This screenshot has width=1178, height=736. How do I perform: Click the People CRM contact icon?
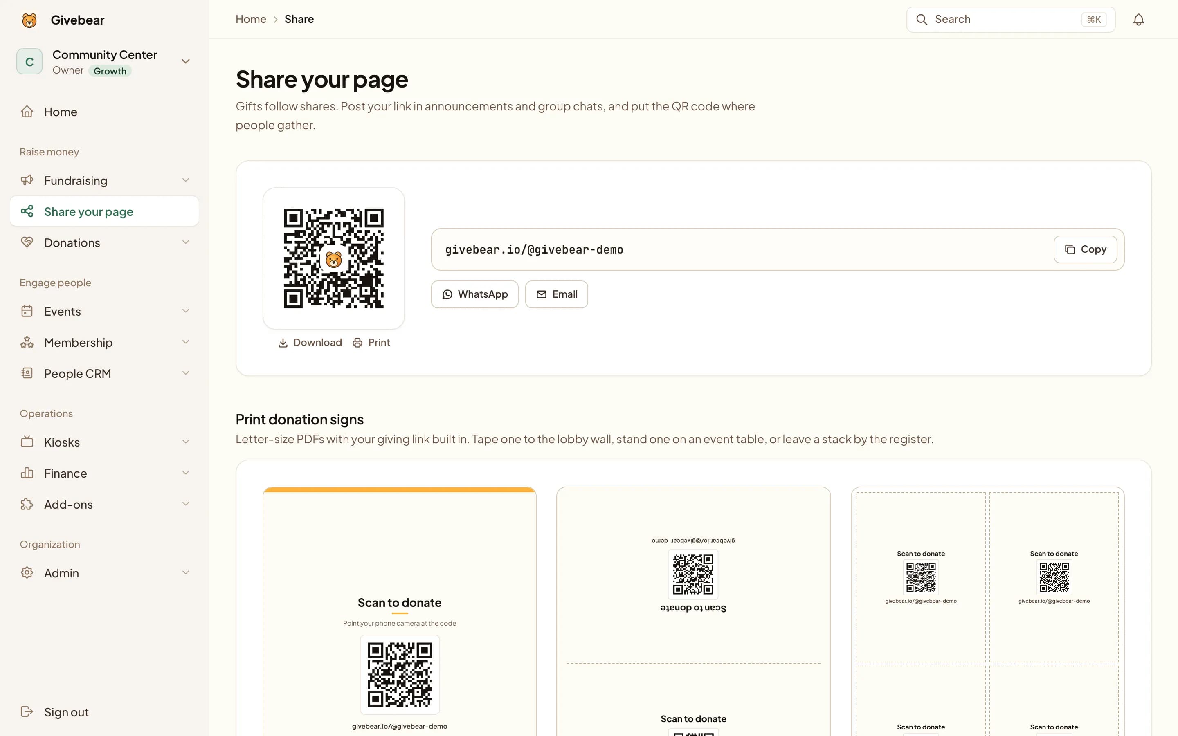pyautogui.click(x=27, y=373)
